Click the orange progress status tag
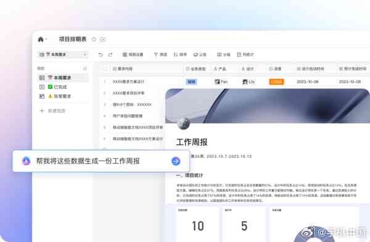The image size is (370, 242). click(x=276, y=81)
